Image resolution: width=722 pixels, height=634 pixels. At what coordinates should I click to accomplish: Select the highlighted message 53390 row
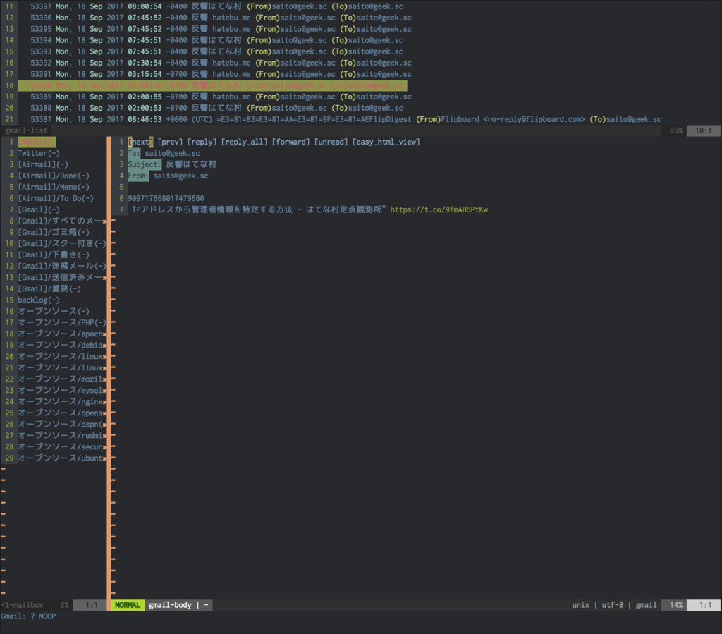(212, 85)
